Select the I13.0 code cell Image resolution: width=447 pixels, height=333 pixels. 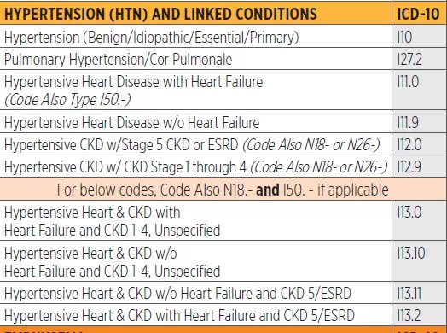click(420, 220)
